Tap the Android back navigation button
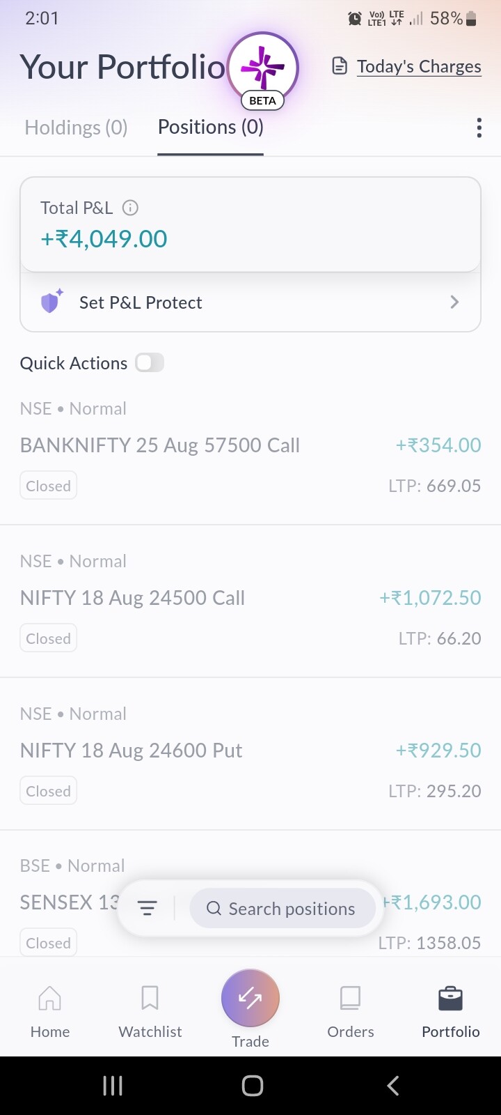This screenshot has width=501, height=1115. pos(393,1085)
